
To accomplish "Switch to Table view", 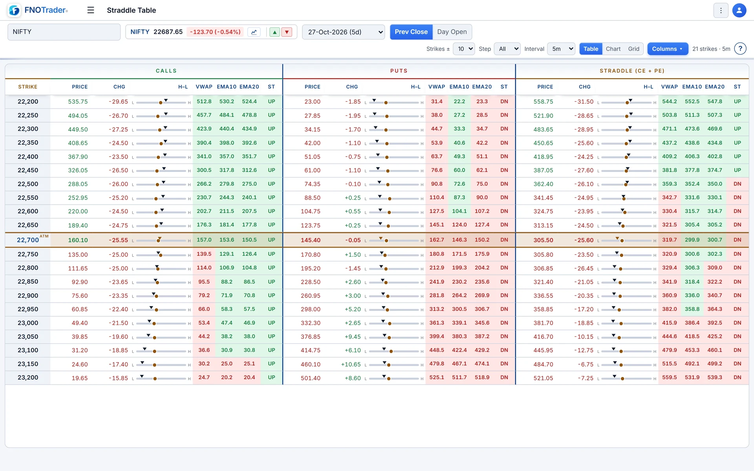I will (591, 49).
